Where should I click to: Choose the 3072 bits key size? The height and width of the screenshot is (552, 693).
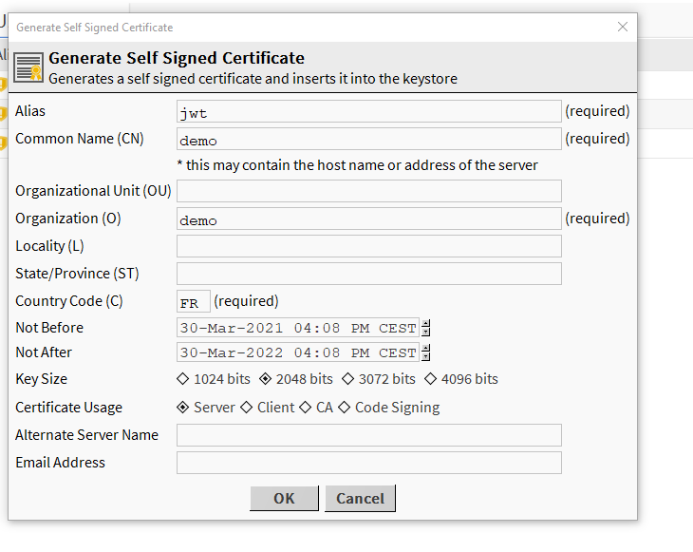[x=348, y=379]
